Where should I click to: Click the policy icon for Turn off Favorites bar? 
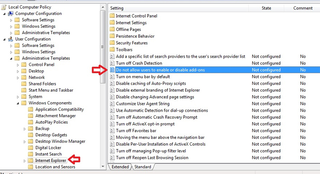[112, 130]
